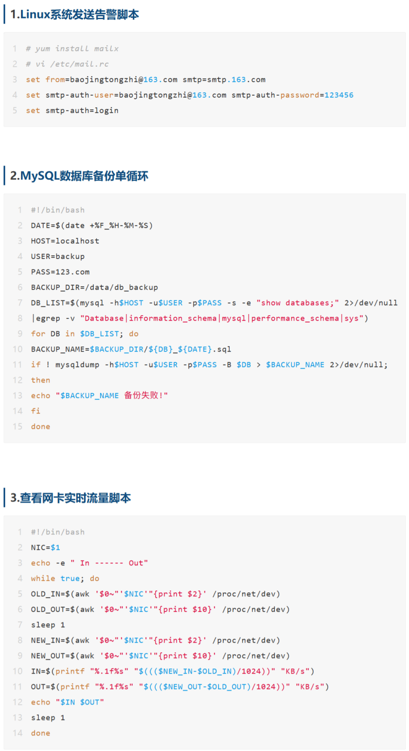
Task: Click the heading "2.MySQL数据库备份单循环"
Action: coord(79,176)
